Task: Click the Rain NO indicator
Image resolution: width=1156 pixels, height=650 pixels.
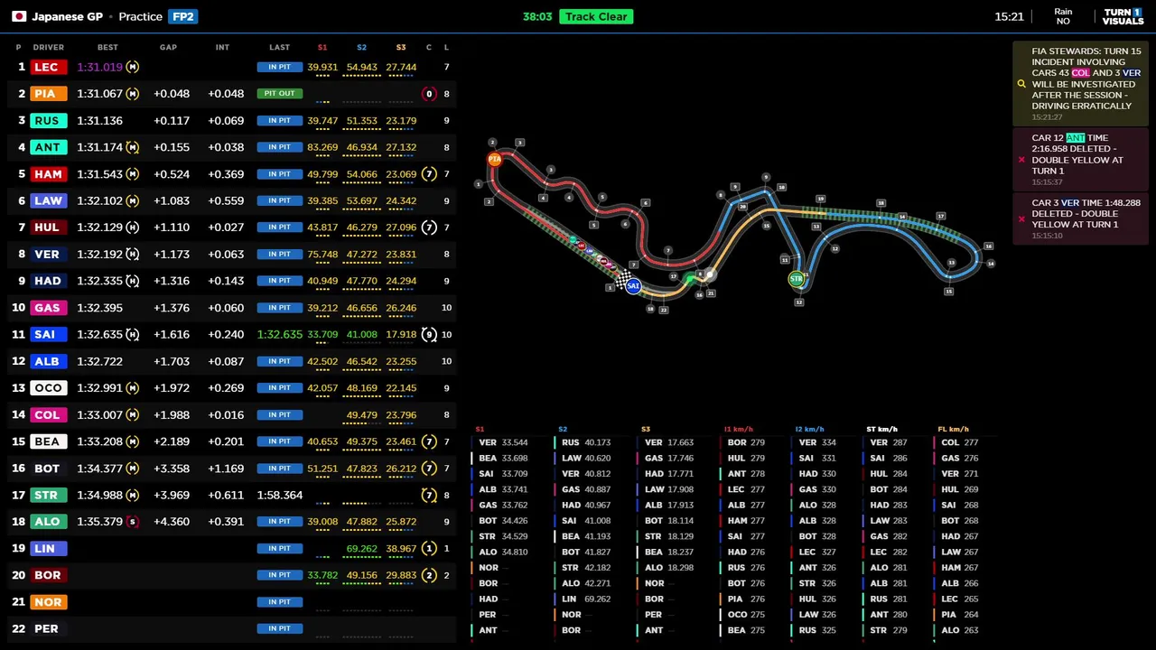Action: click(x=1063, y=16)
